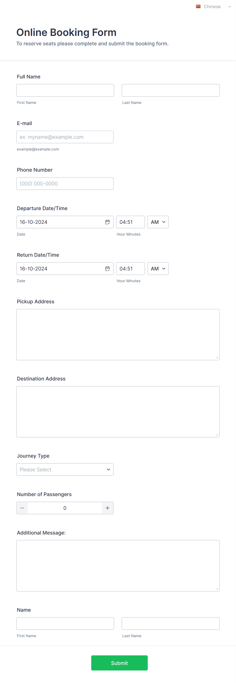Open the departure date calendar icon
Image resolution: width=236 pixels, height=683 pixels.
108,222
